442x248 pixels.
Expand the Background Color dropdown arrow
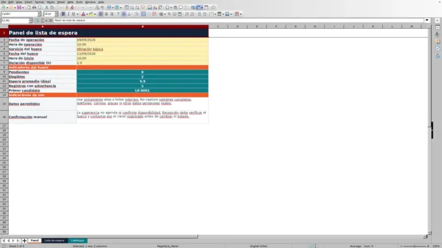[95, 14]
